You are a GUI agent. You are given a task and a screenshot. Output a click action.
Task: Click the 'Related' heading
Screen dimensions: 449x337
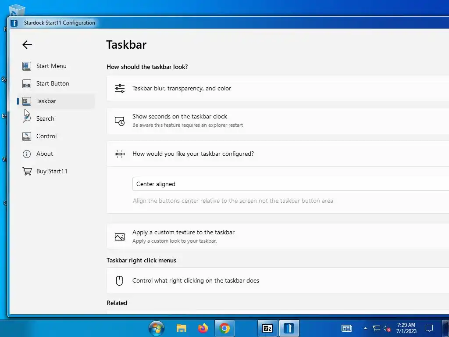point(117,303)
